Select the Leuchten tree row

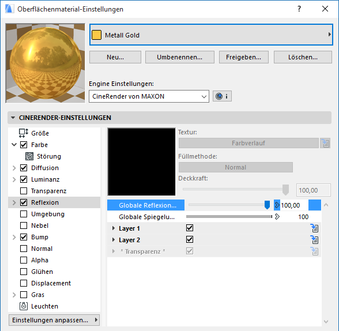click(x=54, y=306)
